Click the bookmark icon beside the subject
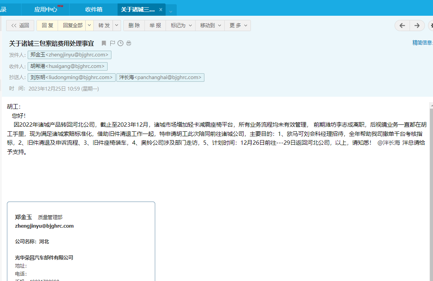The height and width of the screenshot is (281, 433). tap(104, 43)
